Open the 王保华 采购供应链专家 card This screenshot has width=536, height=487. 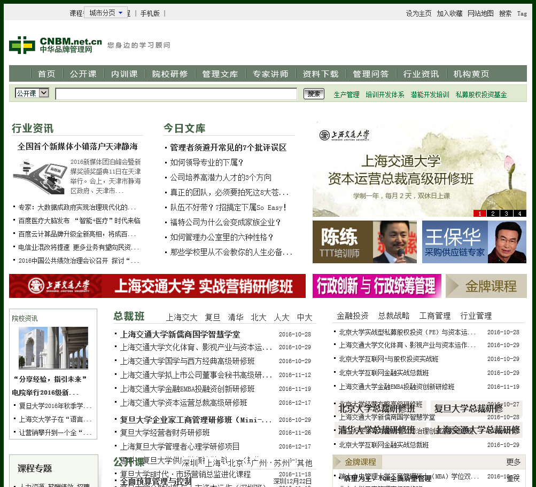pyautogui.click(x=474, y=242)
